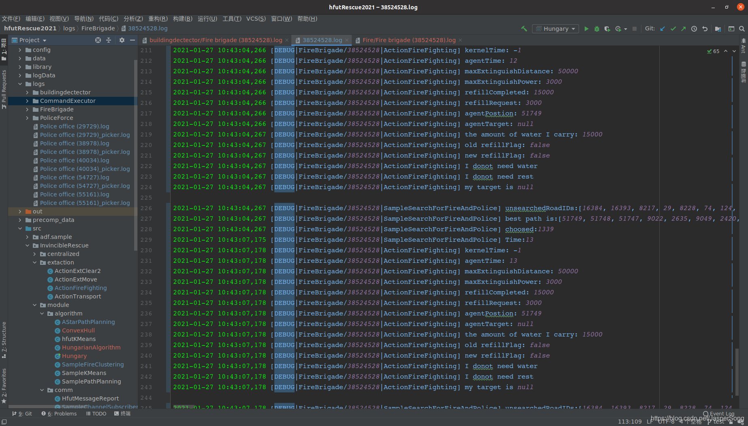Run Hungary with coverage
Image resolution: width=748 pixels, height=426 pixels.
pos(607,29)
